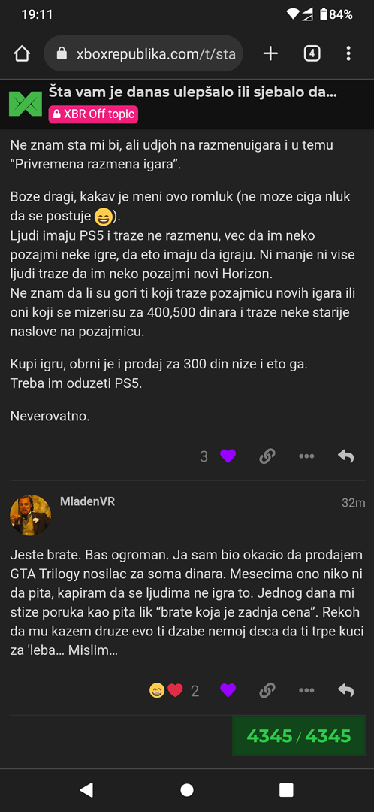Image resolution: width=374 pixels, height=812 pixels.
Task: Open a new tab with plus icon
Action: point(270,53)
